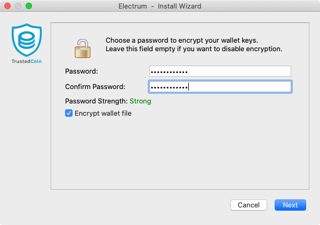Click the Confirm Password label
Image resolution: width=320 pixels, height=225 pixels.
pos(95,87)
